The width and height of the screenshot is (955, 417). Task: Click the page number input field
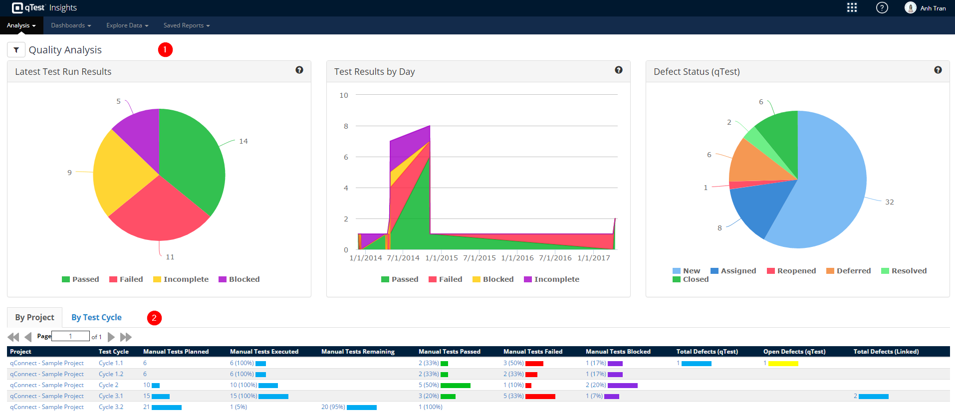click(70, 336)
